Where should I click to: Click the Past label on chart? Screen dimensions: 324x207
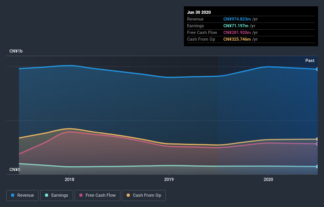click(x=310, y=60)
